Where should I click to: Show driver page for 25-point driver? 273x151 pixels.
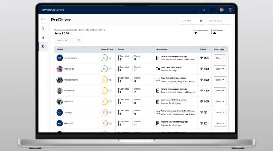click(x=220, y=123)
